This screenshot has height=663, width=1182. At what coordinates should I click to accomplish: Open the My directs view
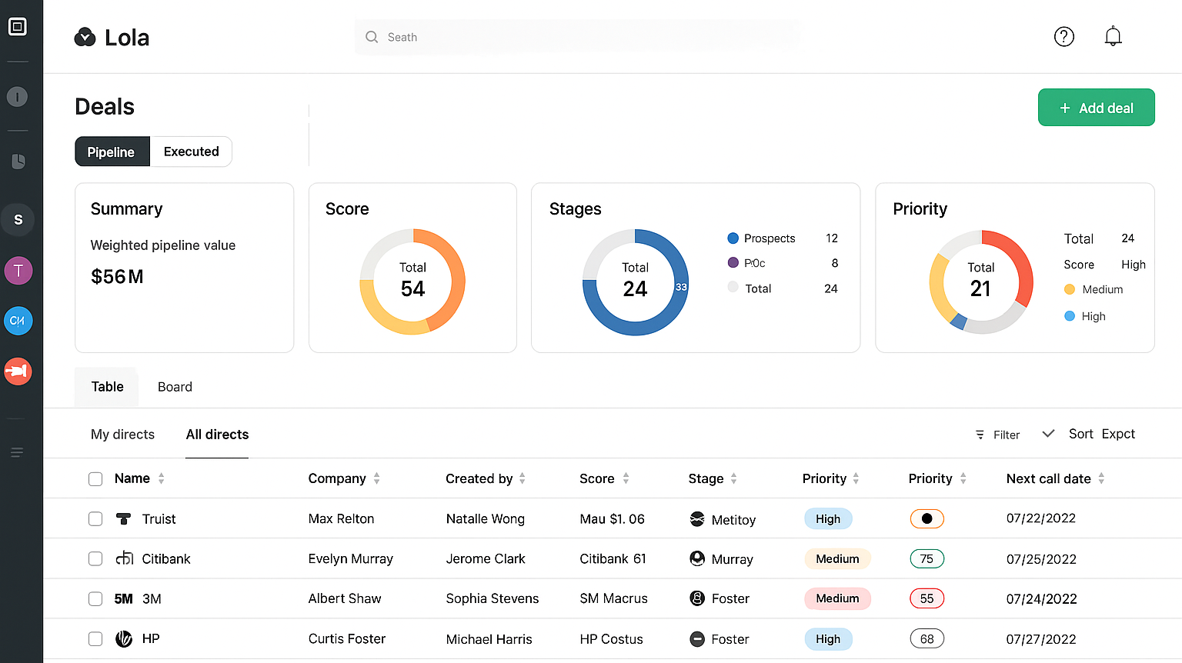click(122, 435)
